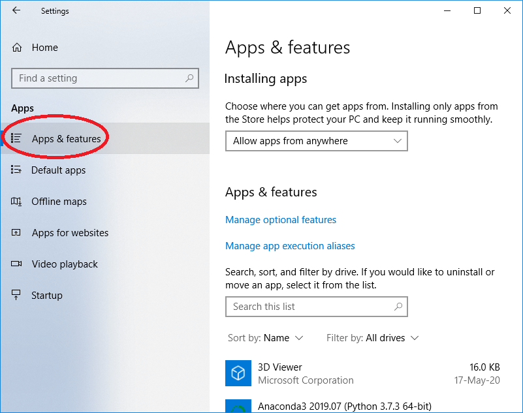Click the Settings window title
The height and width of the screenshot is (413, 523).
55,11
